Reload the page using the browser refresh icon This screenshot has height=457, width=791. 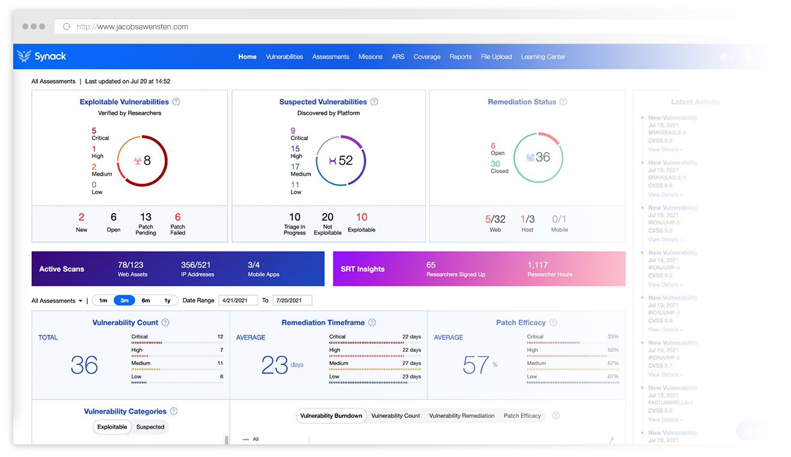[x=67, y=26]
